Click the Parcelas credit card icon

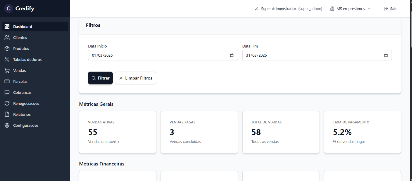(7, 82)
